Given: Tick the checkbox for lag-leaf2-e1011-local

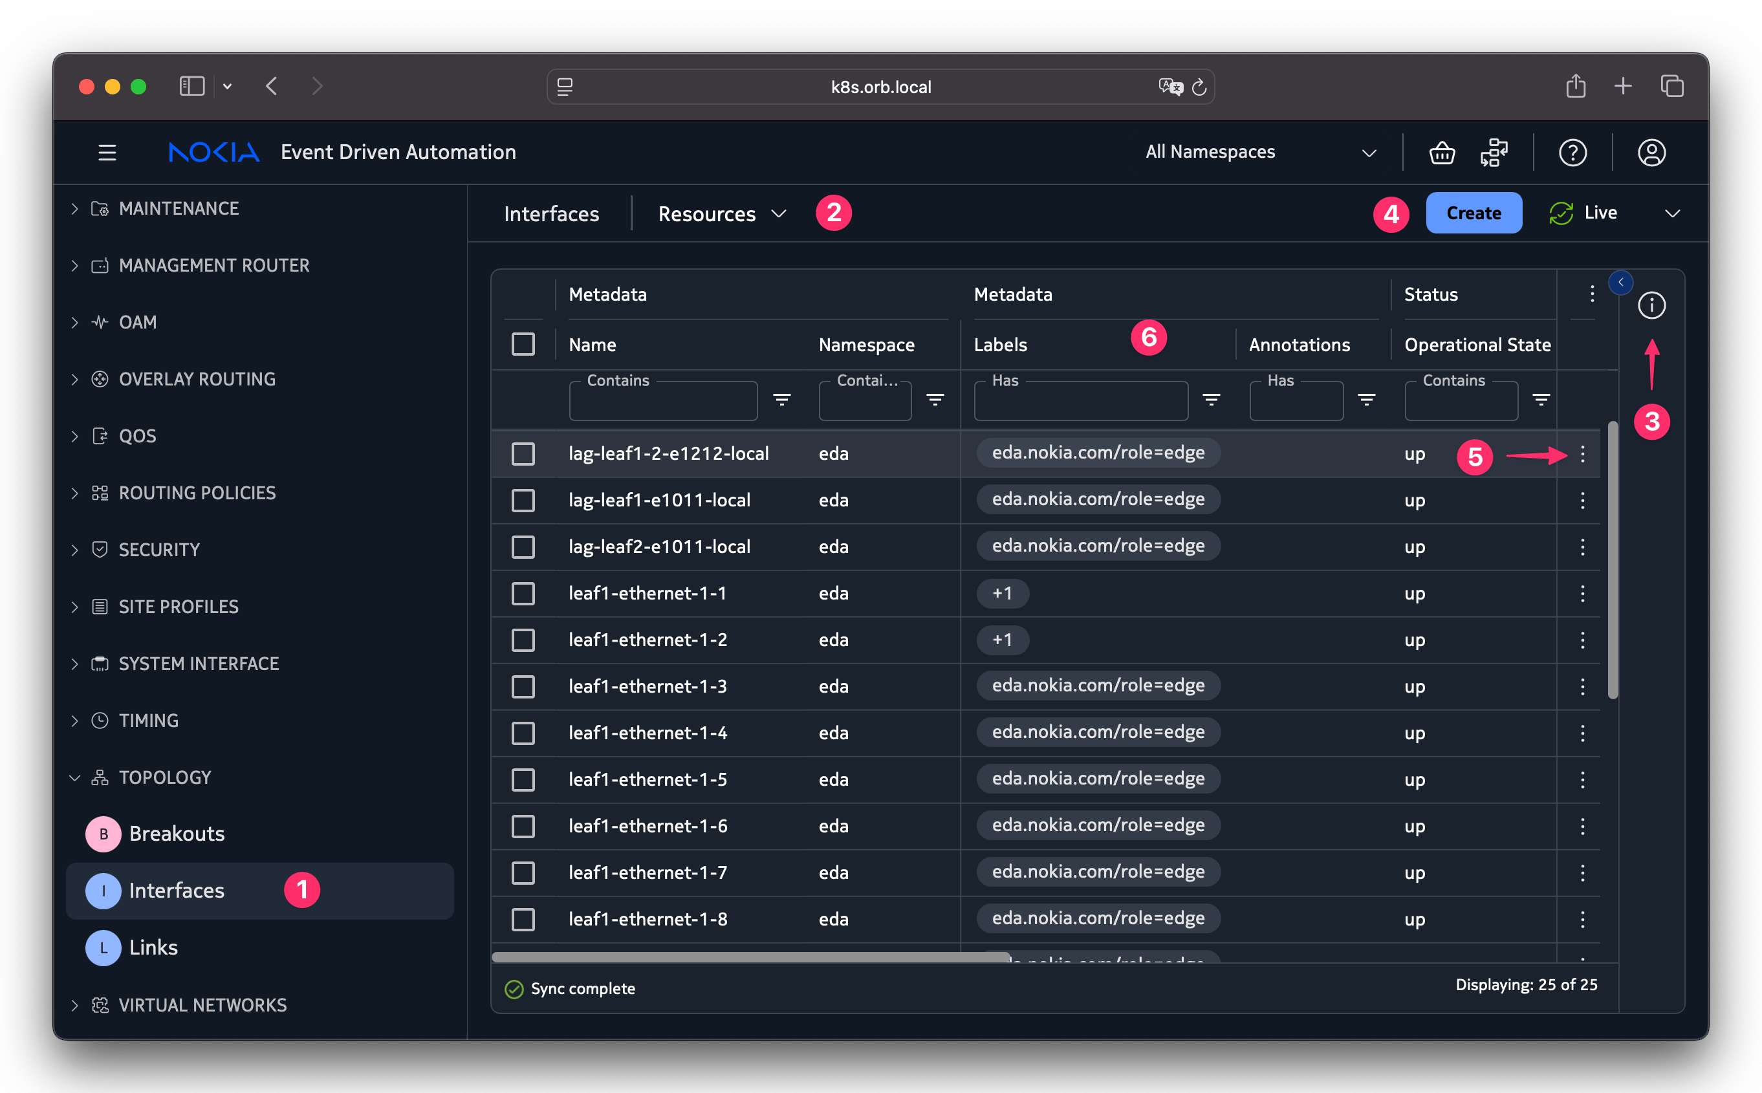Looking at the screenshot, I should click(523, 547).
